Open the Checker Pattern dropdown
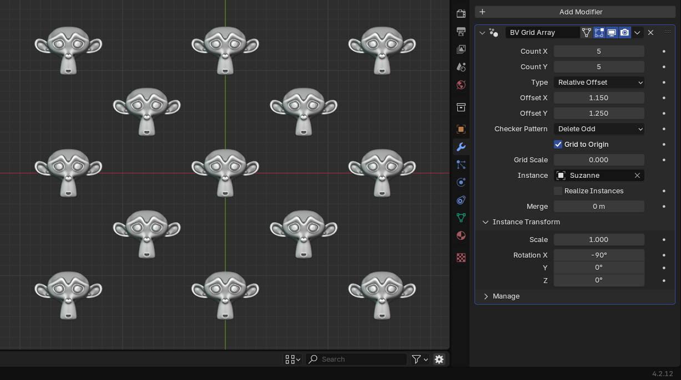Image resolution: width=681 pixels, height=380 pixels. (x=599, y=129)
